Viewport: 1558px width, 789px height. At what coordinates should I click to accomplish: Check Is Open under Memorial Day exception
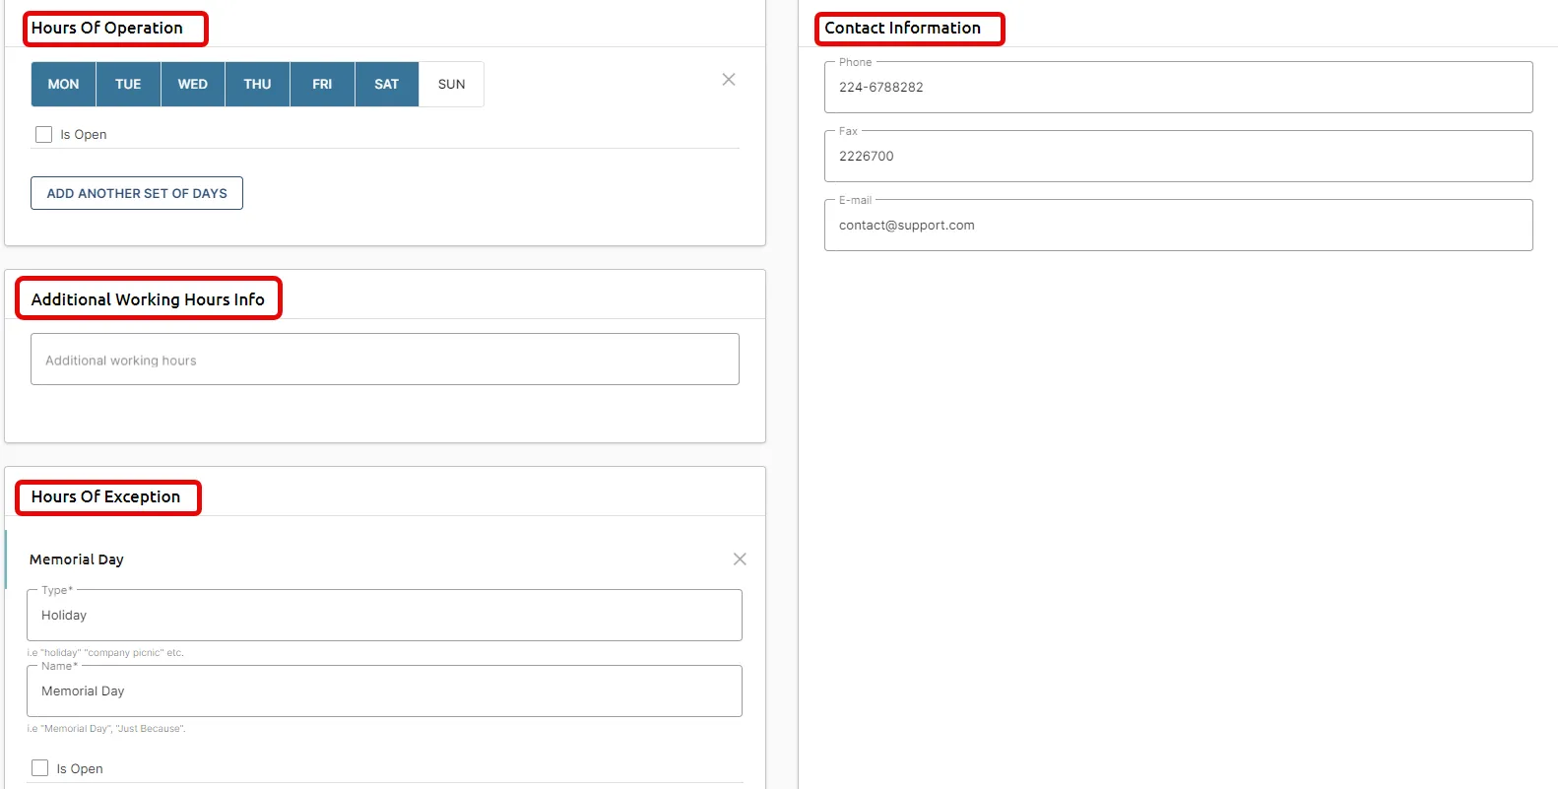pyautogui.click(x=39, y=768)
